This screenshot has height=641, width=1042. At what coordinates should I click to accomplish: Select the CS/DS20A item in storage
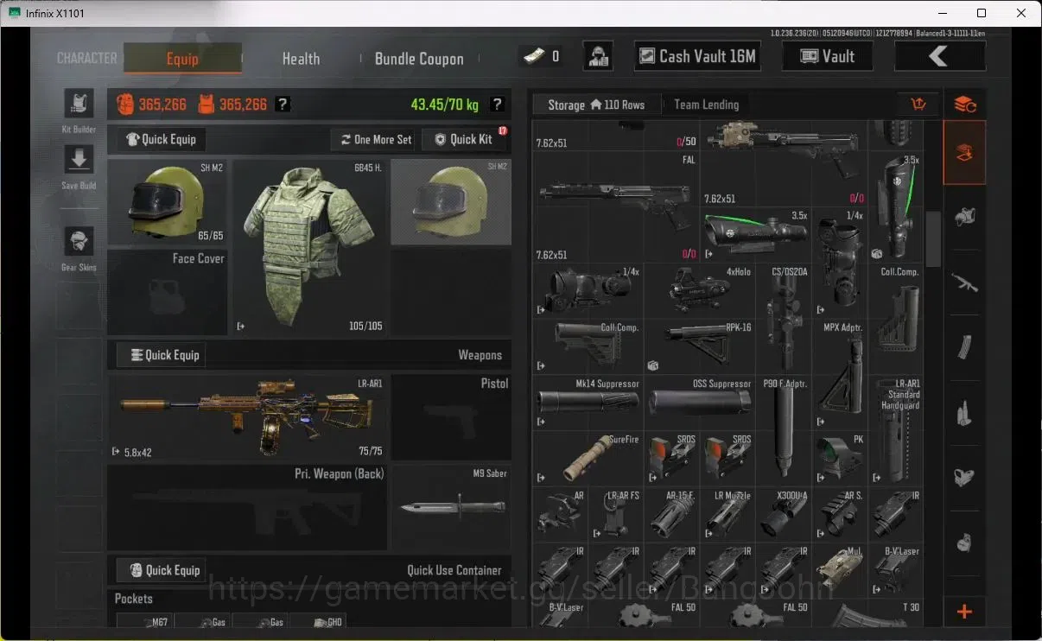click(783, 319)
